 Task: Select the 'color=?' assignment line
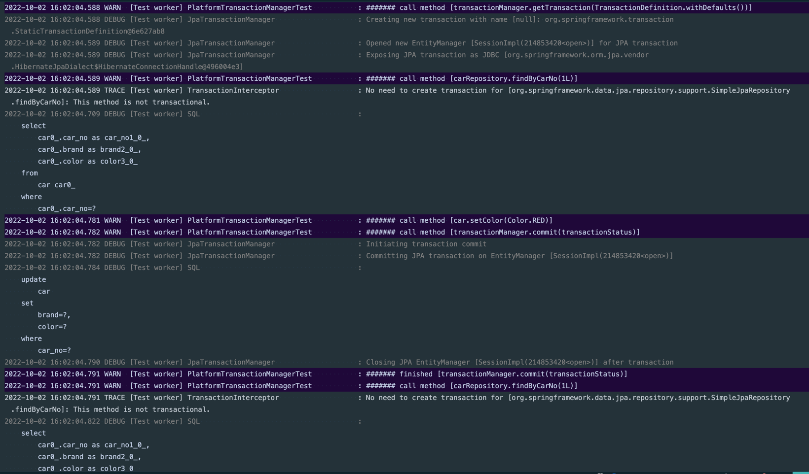pyautogui.click(x=52, y=327)
